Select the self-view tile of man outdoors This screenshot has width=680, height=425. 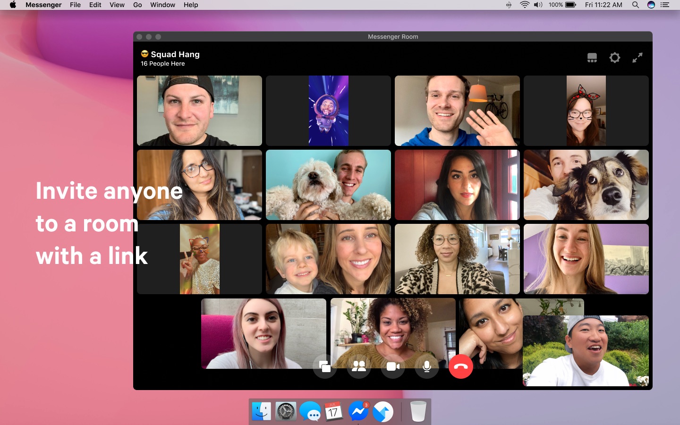[x=586, y=351]
